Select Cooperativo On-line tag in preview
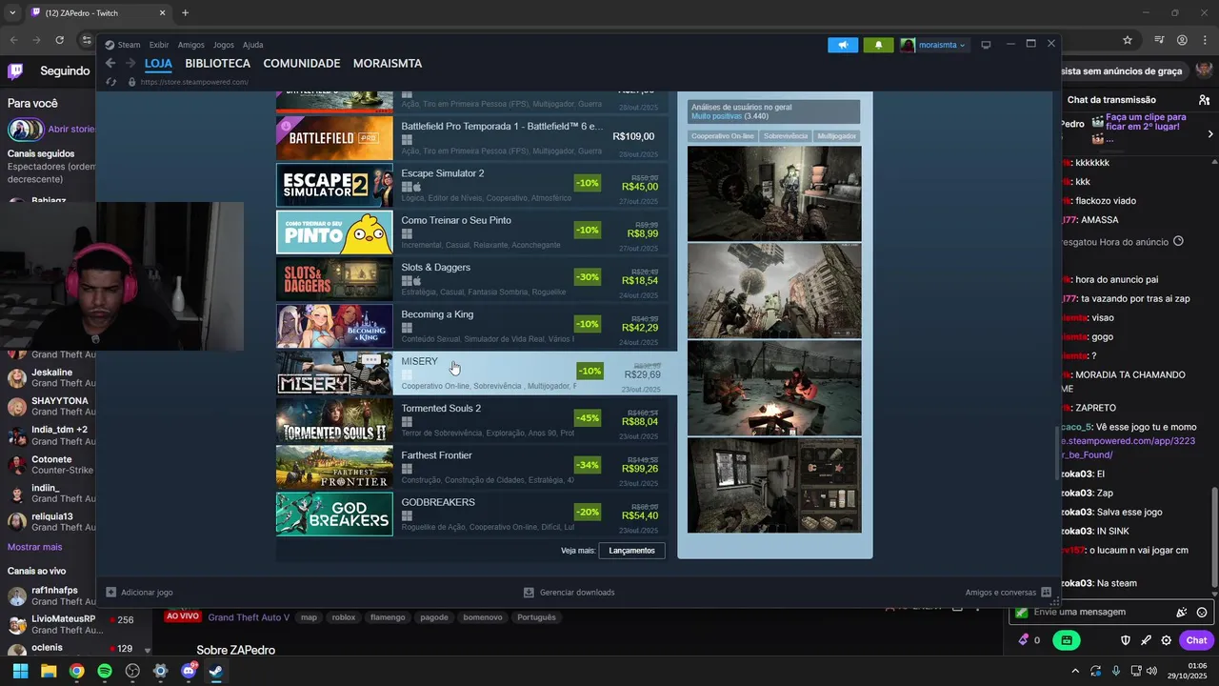Image resolution: width=1219 pixels, height=686 pixels. coord(723,136)
